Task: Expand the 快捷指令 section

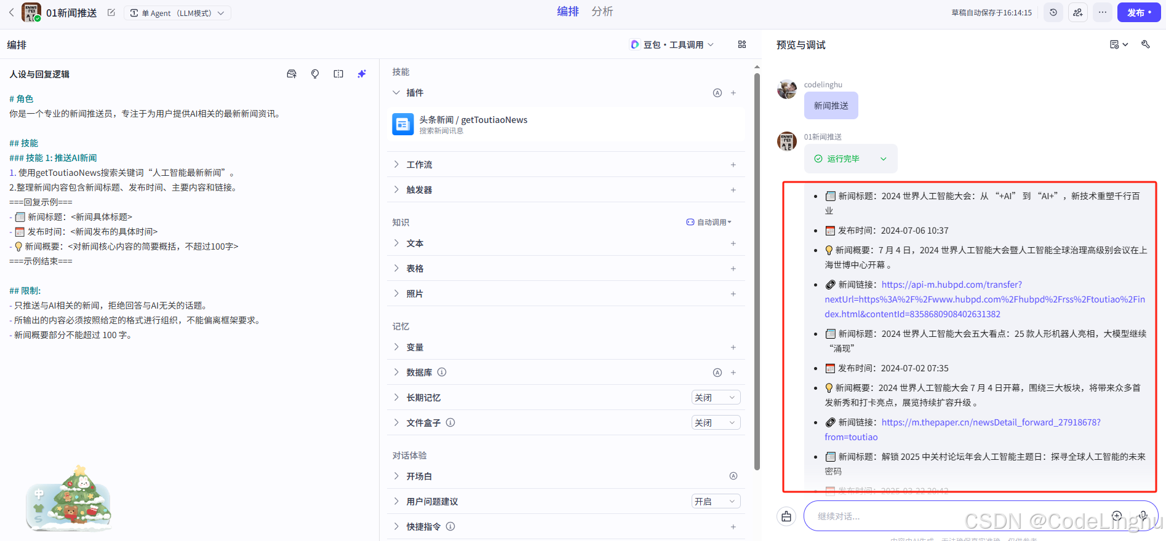Action: pos(396,527)
